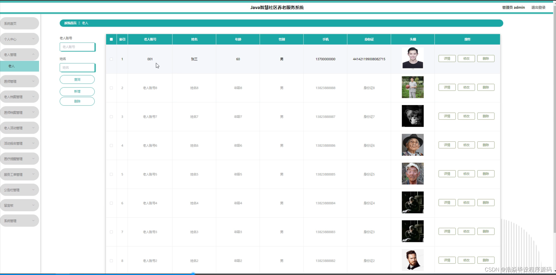Click 系统首页 in the breadcrumb bar
556x275 pixels.
[x=70, y=23]
